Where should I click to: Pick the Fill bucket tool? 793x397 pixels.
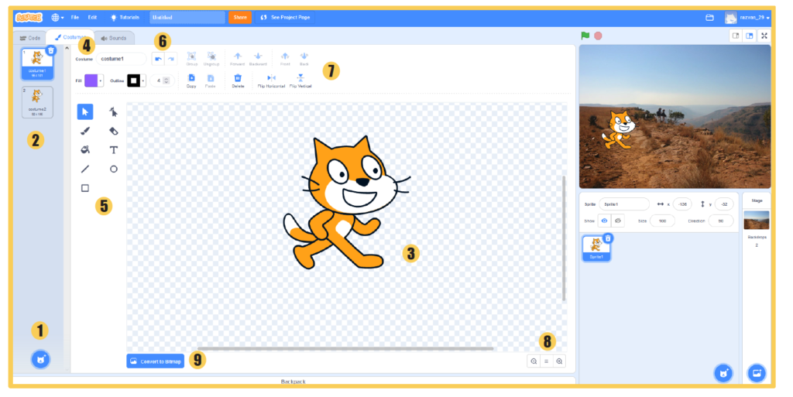click(85, 149)
